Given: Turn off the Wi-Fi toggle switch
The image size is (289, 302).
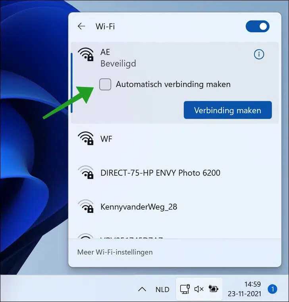Looking at the screenshot, I should pos(257,26).
